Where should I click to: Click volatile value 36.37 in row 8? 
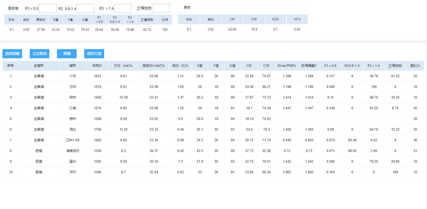click(x=154, y=151)
